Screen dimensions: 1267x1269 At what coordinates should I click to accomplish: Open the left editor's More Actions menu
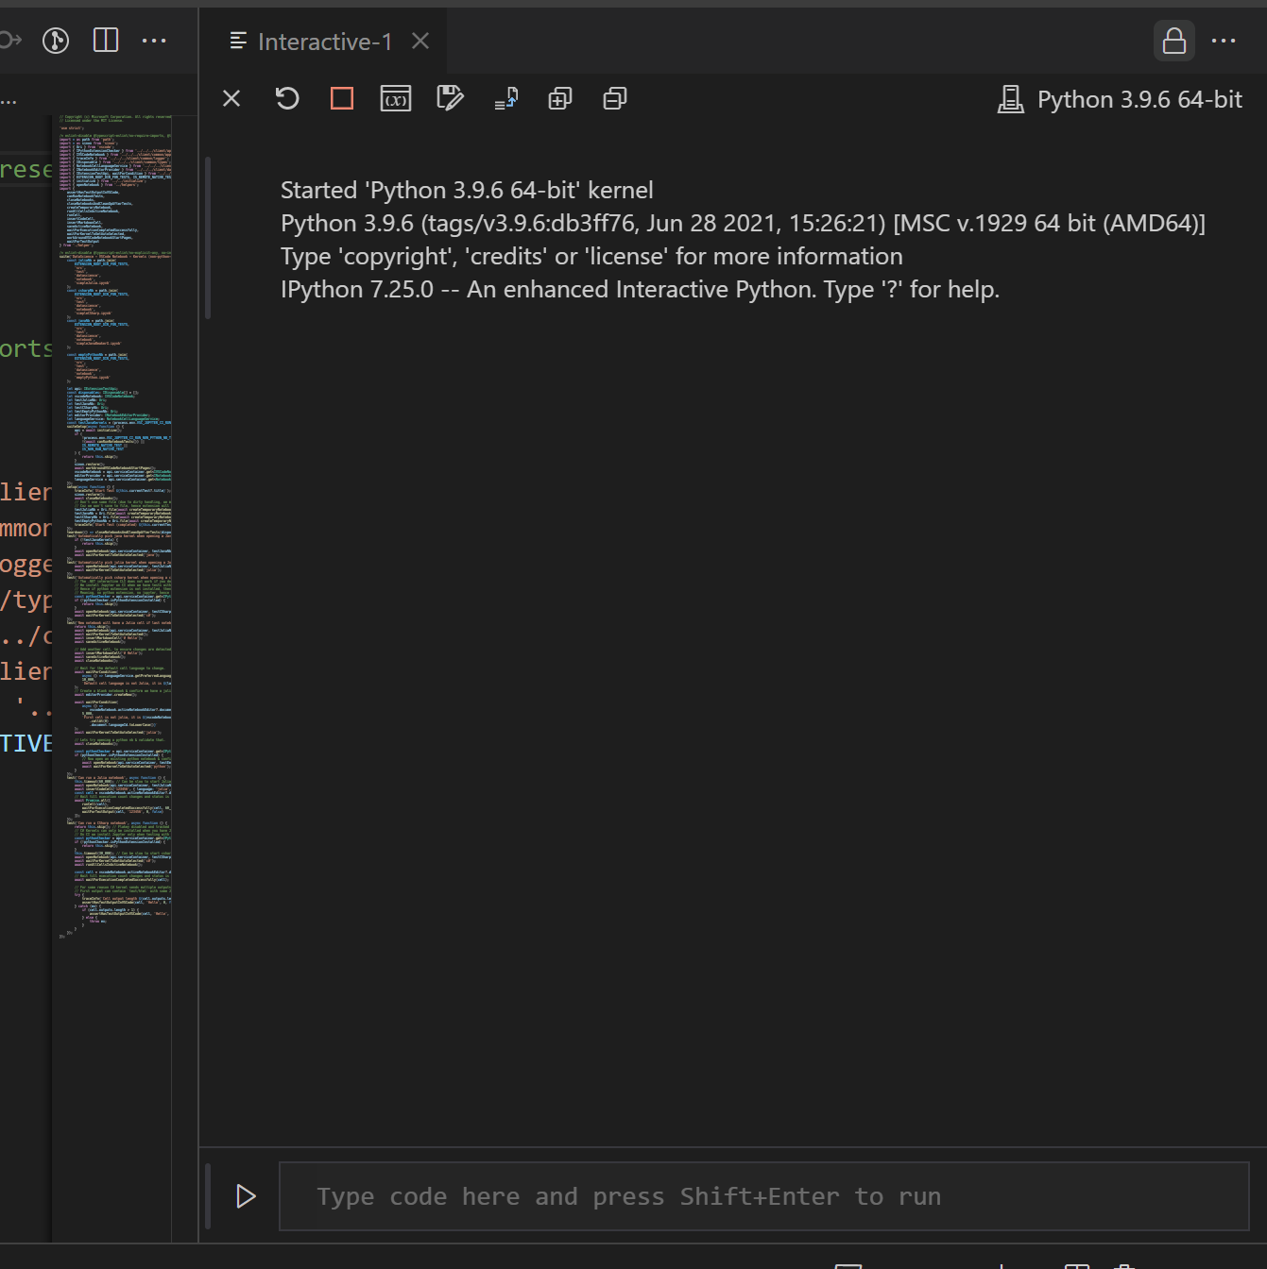click(x=154, y=41)
